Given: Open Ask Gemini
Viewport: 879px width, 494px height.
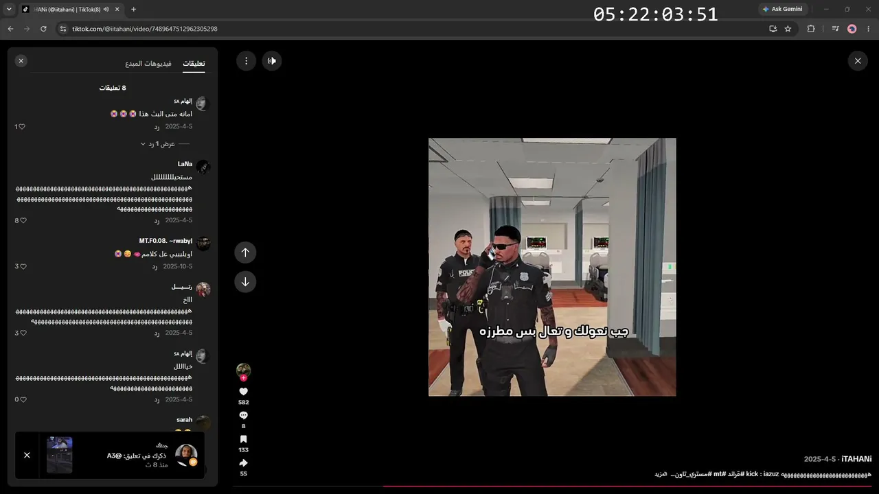Looking at the screenshot, I should point(782,9).
